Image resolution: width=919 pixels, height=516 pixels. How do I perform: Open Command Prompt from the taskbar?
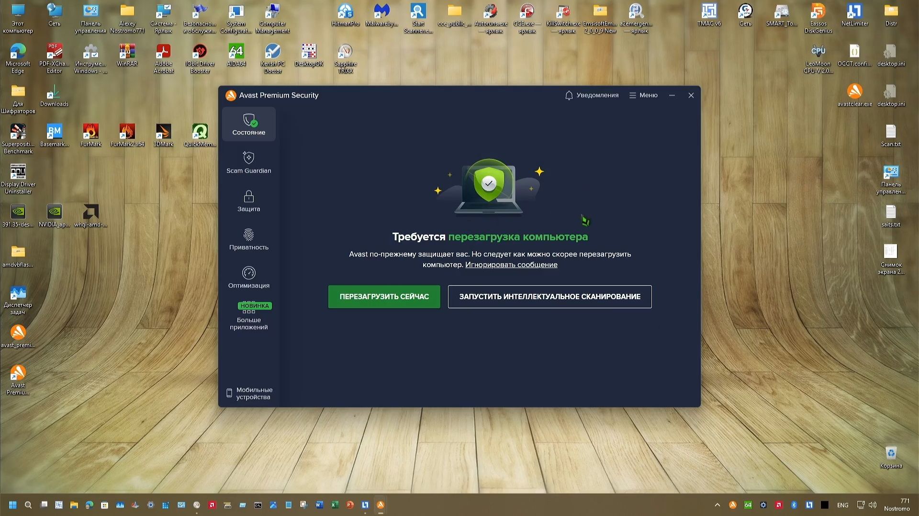click(x=258, y=505)
